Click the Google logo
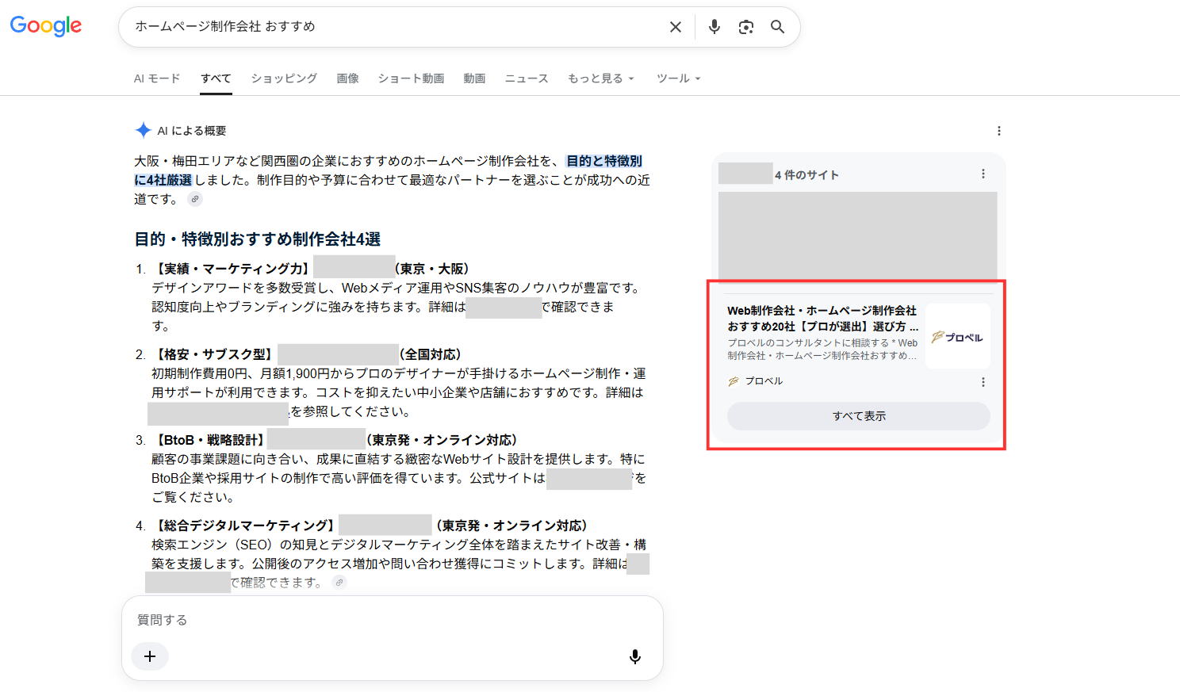This screenshot has height=692, width=1180. pyautogui.click(x=46, y=26)
